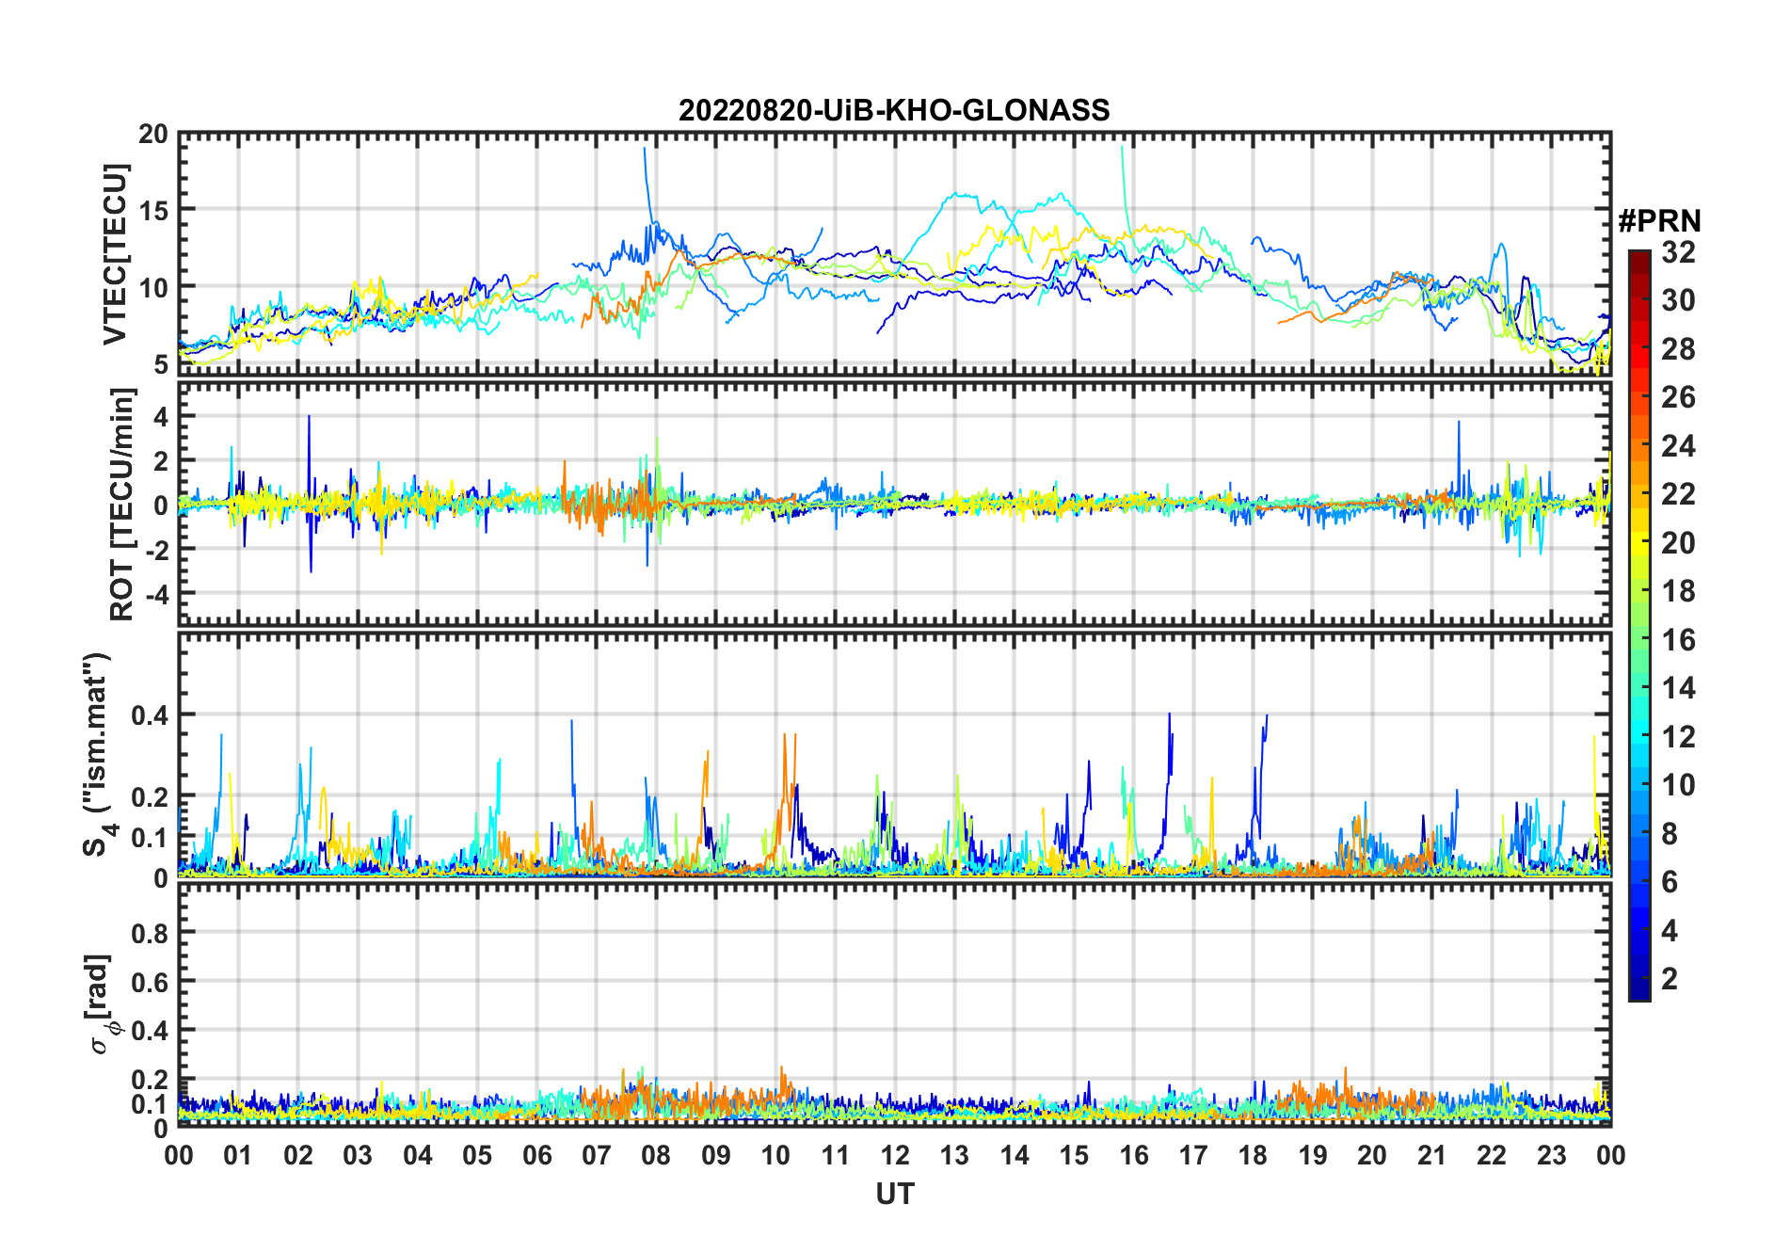Click the "17" hour tick on UT axis
Screen dimensions: 1790x1252
[1192, 1155]
